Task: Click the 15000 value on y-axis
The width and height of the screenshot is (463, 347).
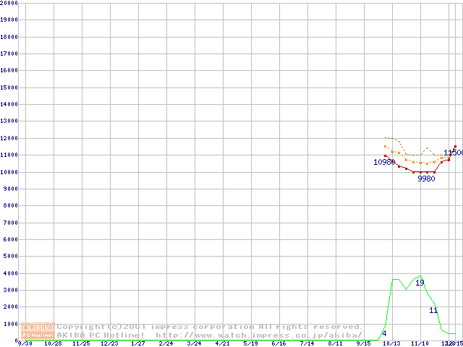Action: 10,87
